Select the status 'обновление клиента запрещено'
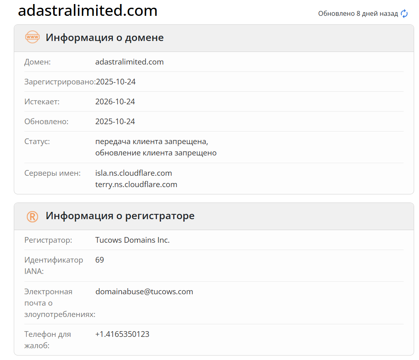The height and width of the screenshot is (360, 419). tap(156, 153)
